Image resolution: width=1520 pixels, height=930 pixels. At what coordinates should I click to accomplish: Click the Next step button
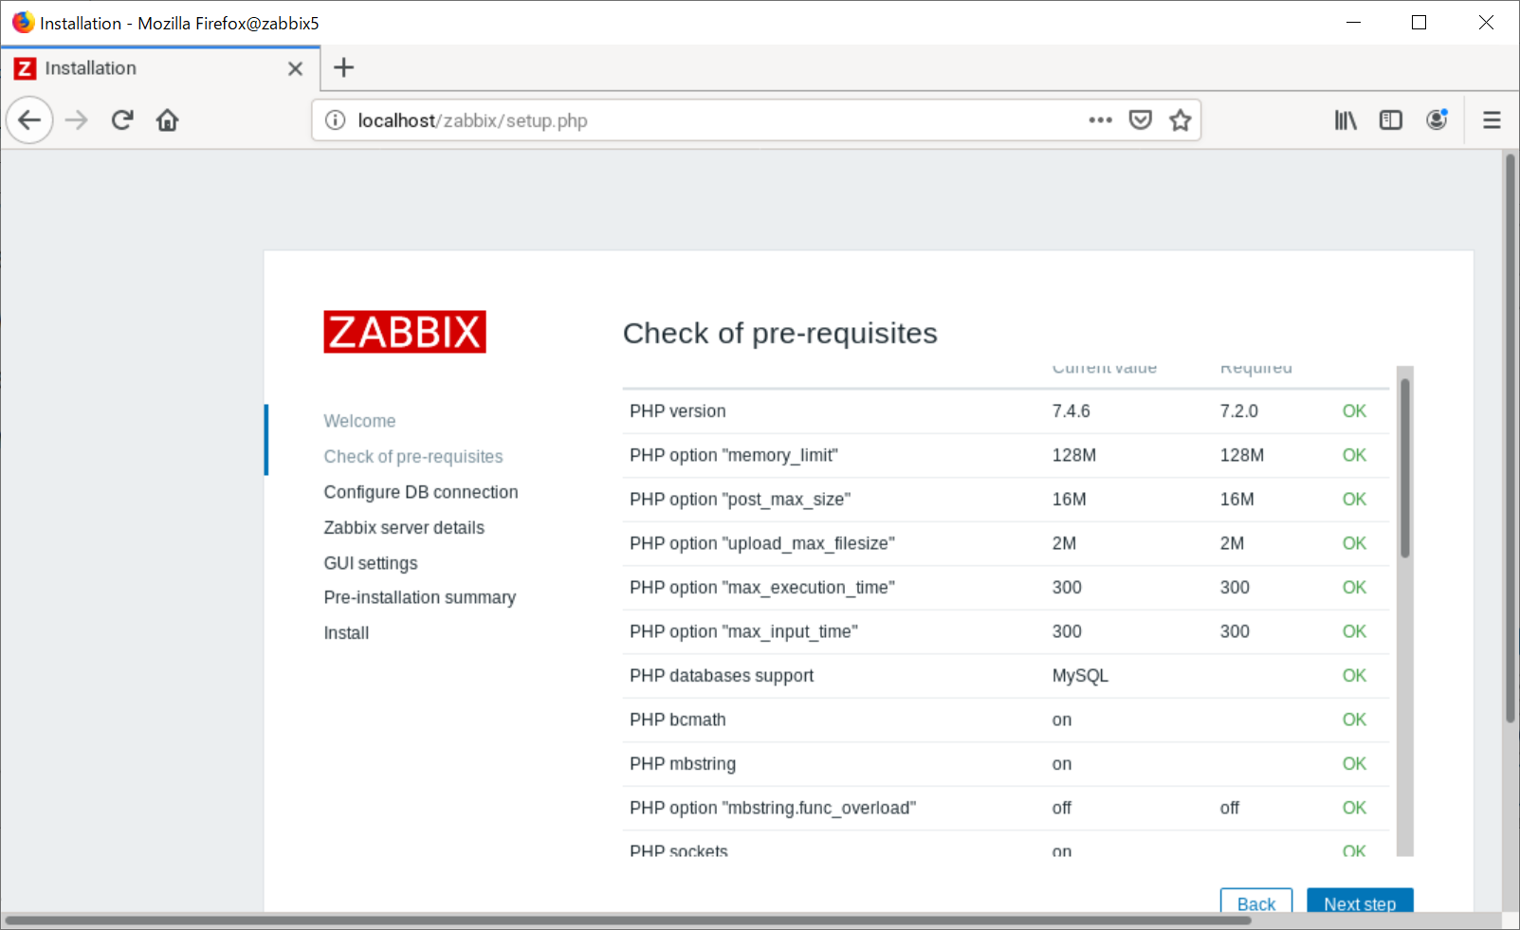click(1360, 903)
